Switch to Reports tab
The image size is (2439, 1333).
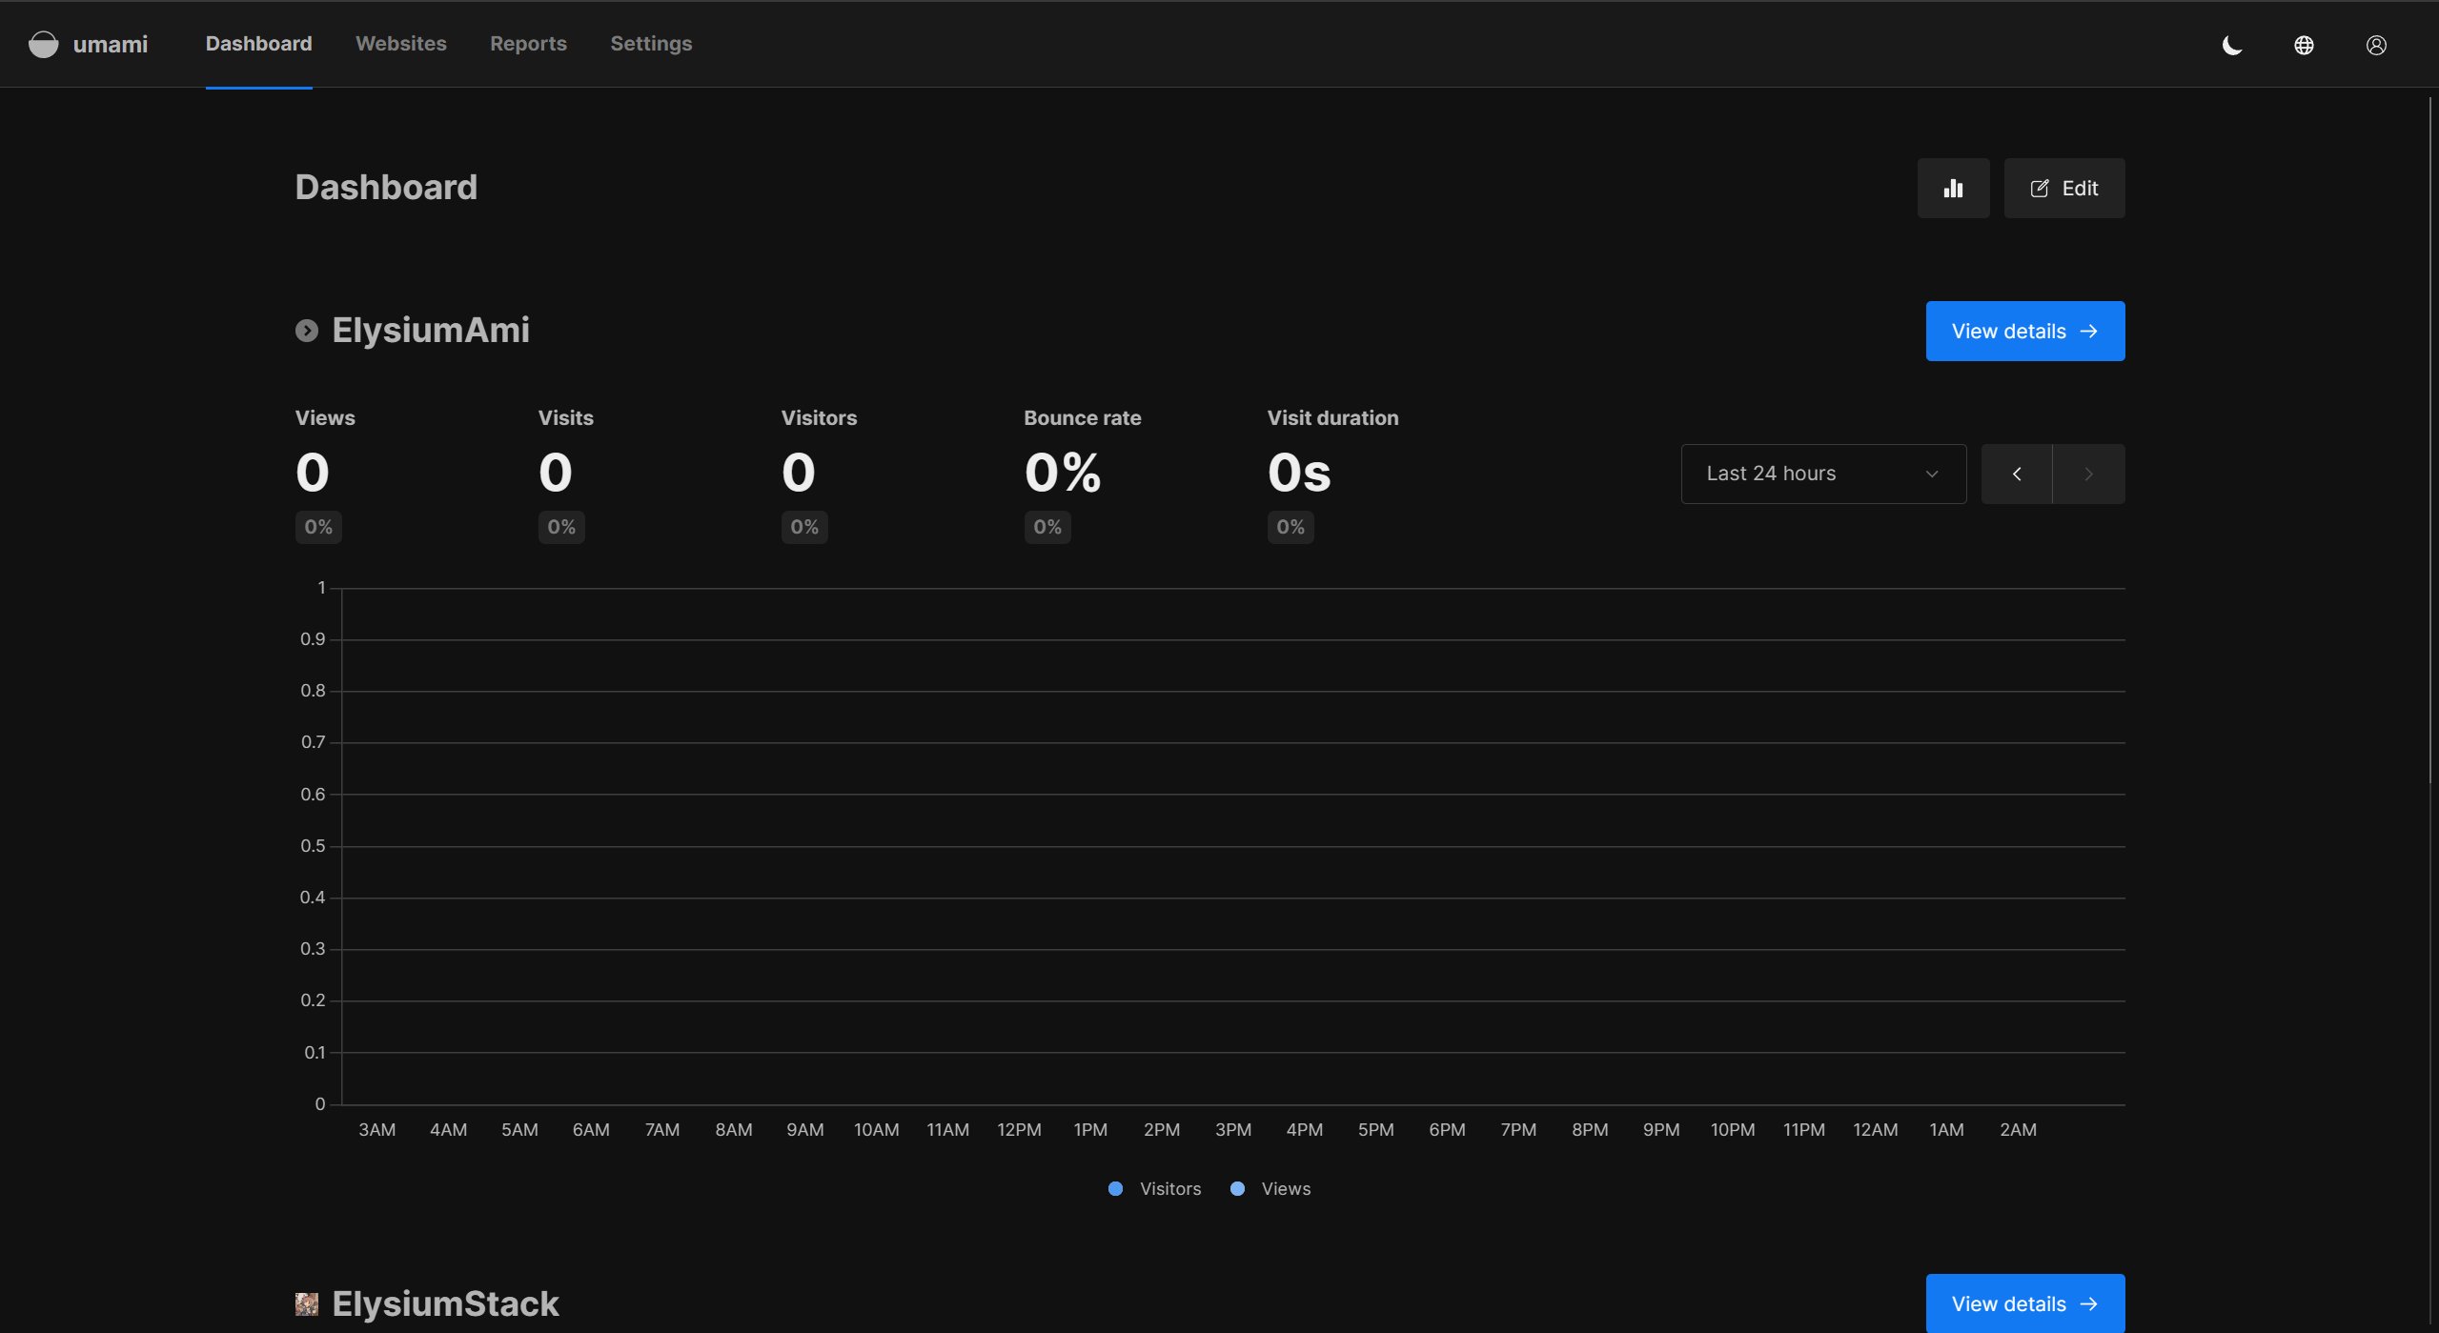(x=528, y=44)
